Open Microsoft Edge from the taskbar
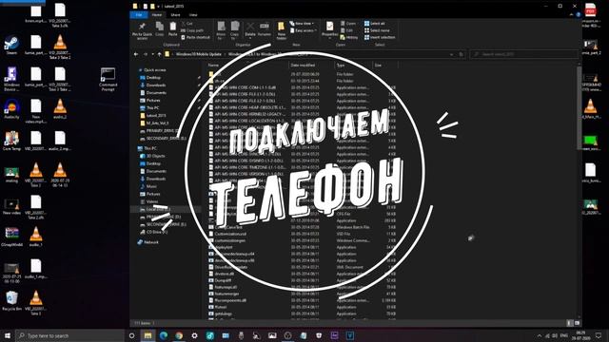Screen dimensions: 609x342 click(x=163, y=335)
